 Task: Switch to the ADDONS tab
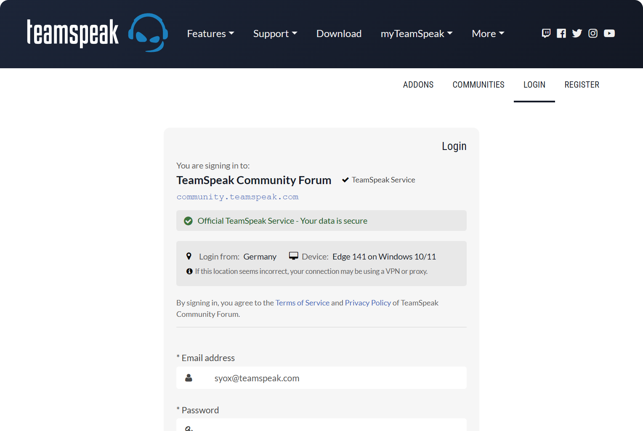pyautogui.click(x=418, y=85)
